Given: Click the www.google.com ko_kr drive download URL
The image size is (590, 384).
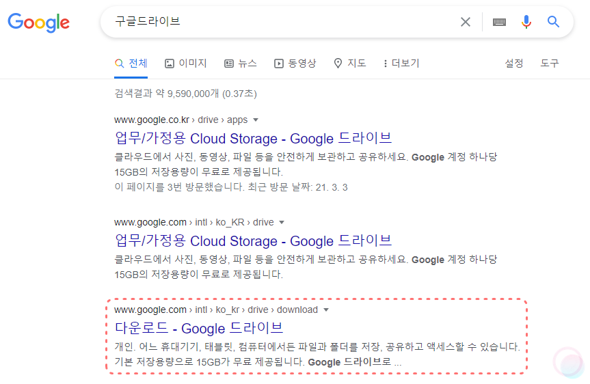Looking at the screenshot, I should click(x=216, y=310).
